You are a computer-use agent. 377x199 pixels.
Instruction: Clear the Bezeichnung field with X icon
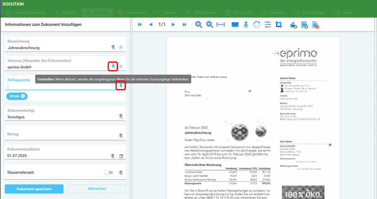pos(121,47)
